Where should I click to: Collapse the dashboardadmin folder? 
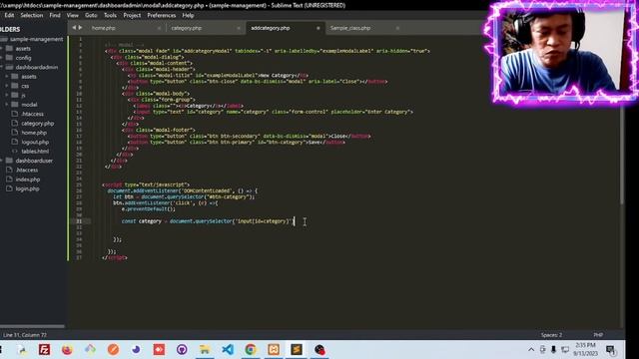2,67
